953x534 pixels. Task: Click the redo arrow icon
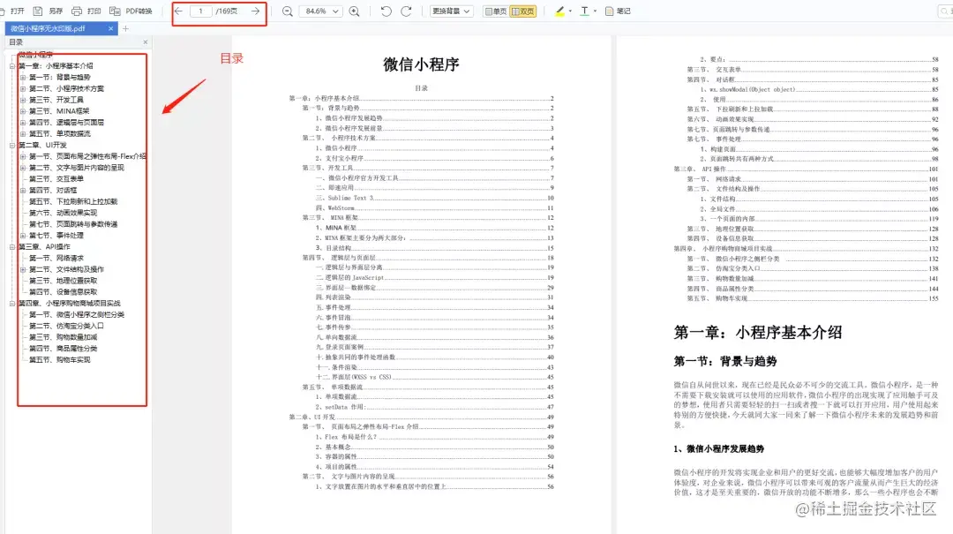[407, 11]
